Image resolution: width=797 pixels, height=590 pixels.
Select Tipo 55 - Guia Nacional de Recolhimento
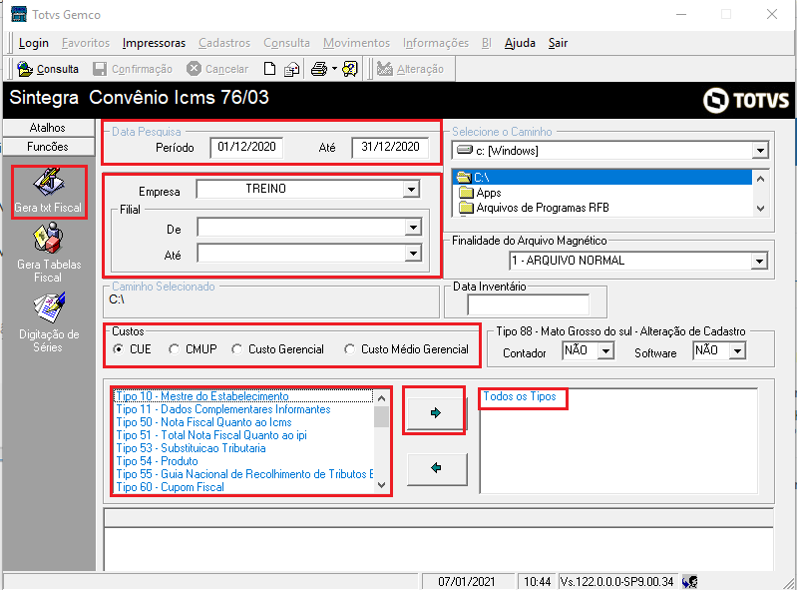[x=244, y=474]
